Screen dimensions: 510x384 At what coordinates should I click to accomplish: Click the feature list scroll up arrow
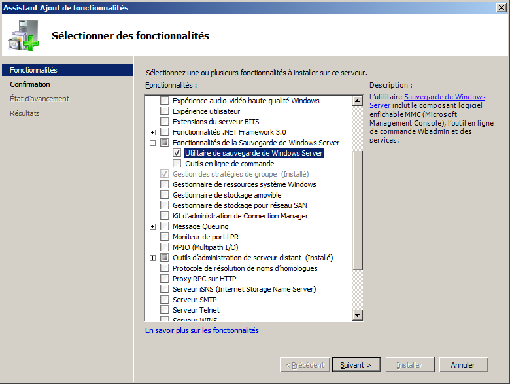(x=358, y=101)
